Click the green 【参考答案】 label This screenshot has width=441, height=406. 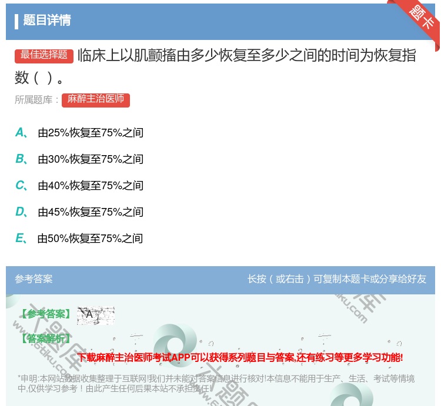click(x=45, y=314)
